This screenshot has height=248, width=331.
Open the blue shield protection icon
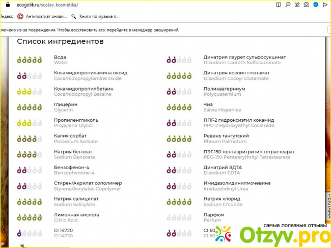317,5
